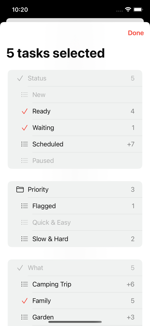Tap the list icon next to Flagged

(24, 206)
